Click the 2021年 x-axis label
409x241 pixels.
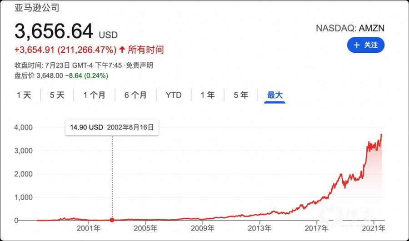374,228
